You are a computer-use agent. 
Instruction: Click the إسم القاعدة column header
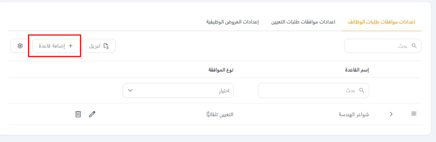point(357,70)
